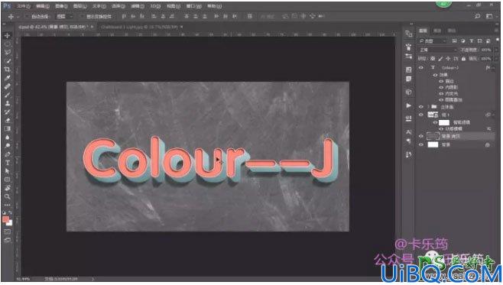The image size is (503, 285).
Task: Toggle show transform controls checkbox
Action: pos(82,16)
